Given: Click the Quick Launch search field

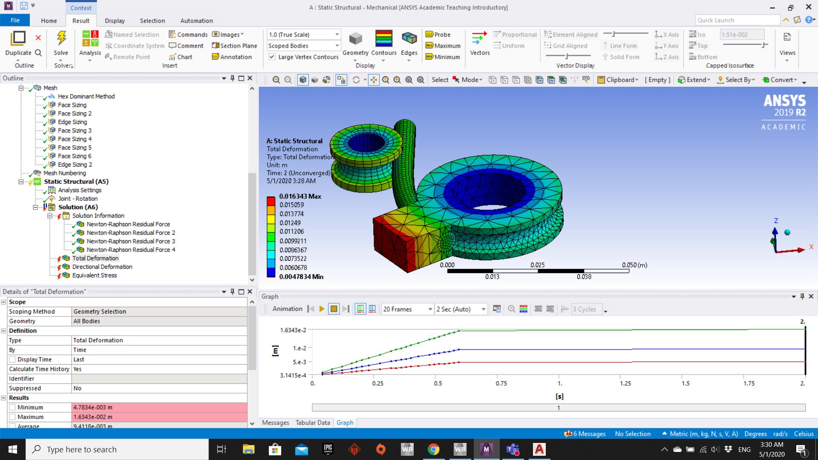Looking at the screenshot, I should [737, 20].
